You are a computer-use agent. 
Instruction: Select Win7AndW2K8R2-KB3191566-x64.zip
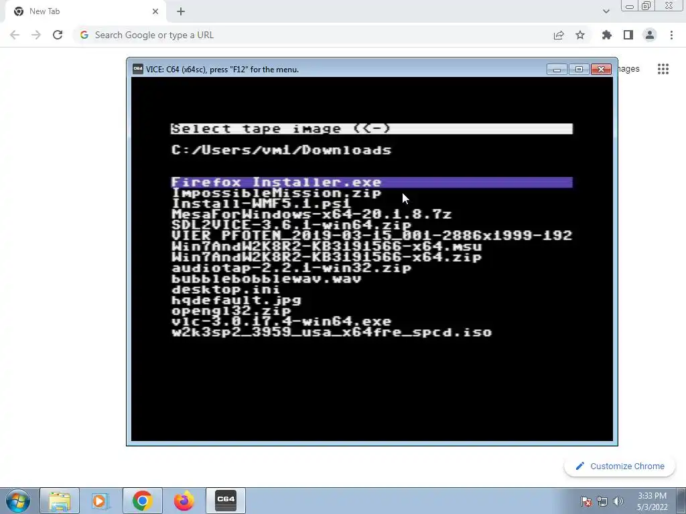[x=326, y=257]
